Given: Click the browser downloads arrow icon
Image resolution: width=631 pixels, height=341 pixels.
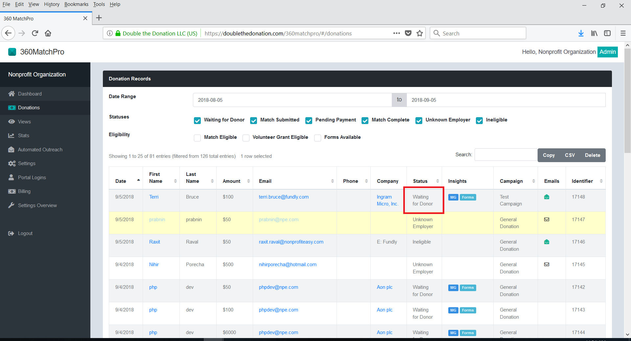Looking at the screenshot, I should (x=581, y=33).
